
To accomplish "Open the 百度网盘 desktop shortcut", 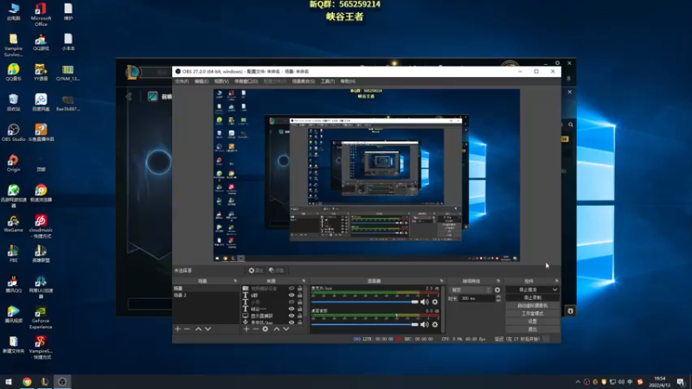I will (41, 102).
